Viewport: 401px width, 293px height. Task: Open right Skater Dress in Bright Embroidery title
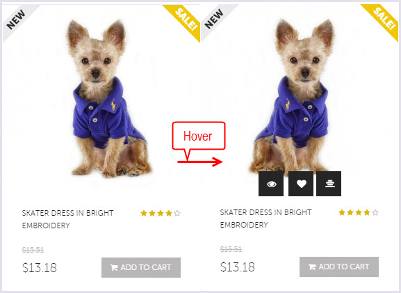pos(266,219)
